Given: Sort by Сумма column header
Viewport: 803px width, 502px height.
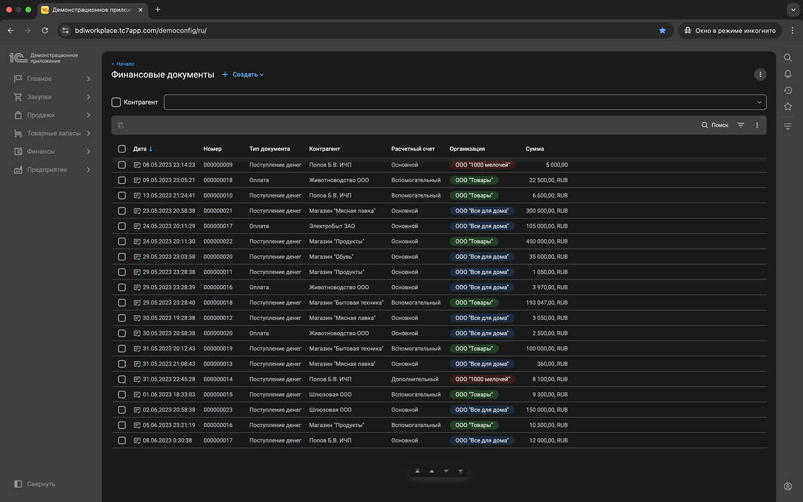Looking at the screenshot, I should 535,149.
